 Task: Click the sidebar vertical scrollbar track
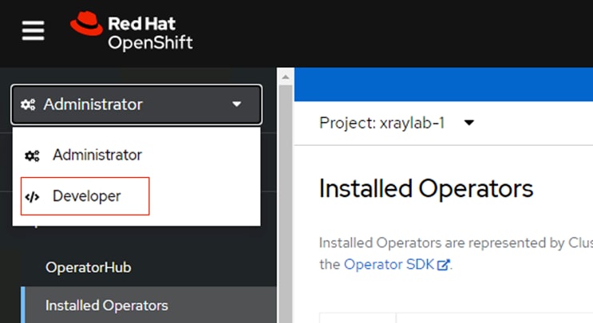pyautogui.click(x=286, y=204)
